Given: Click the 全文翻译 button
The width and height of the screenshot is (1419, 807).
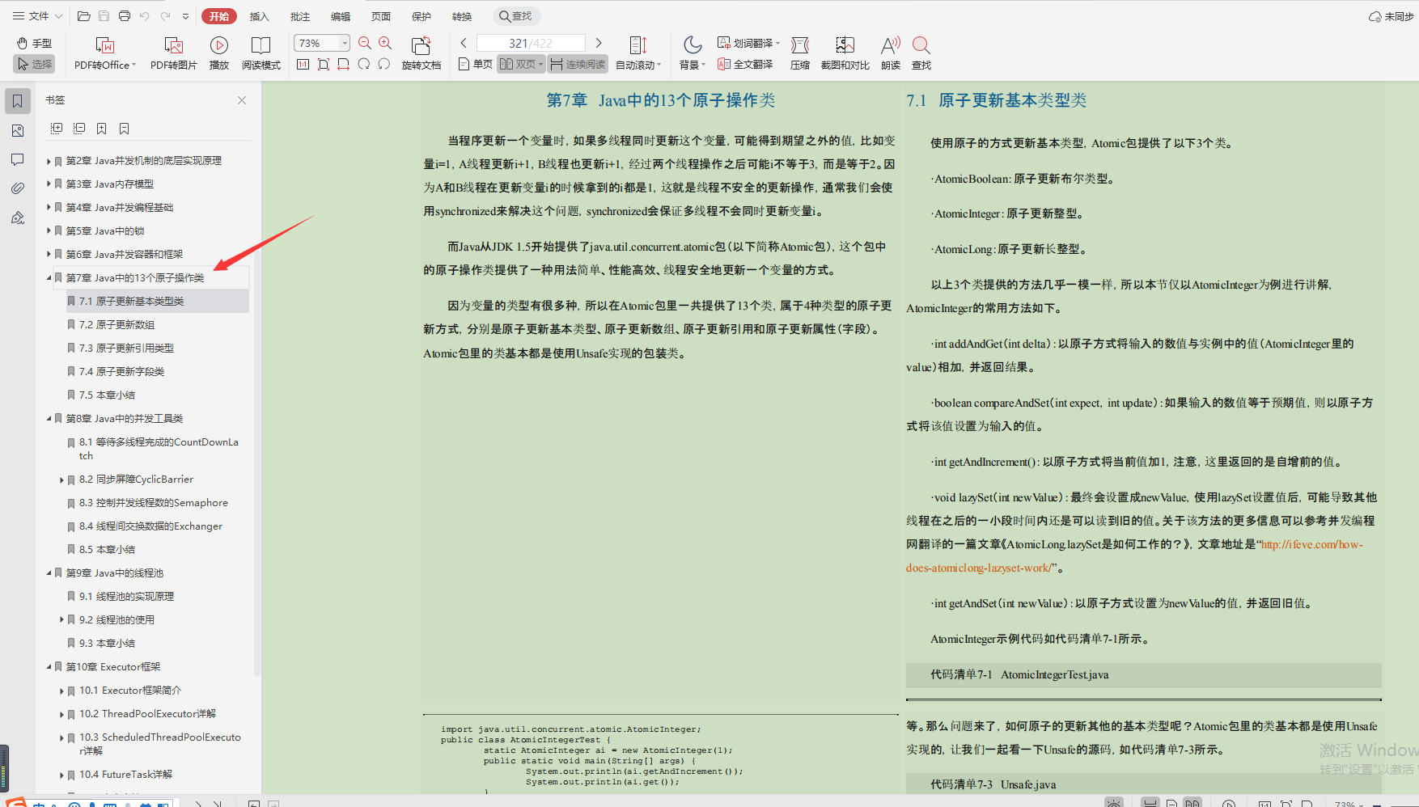Looking at the screenshot, I should click(x=745, y=64).
